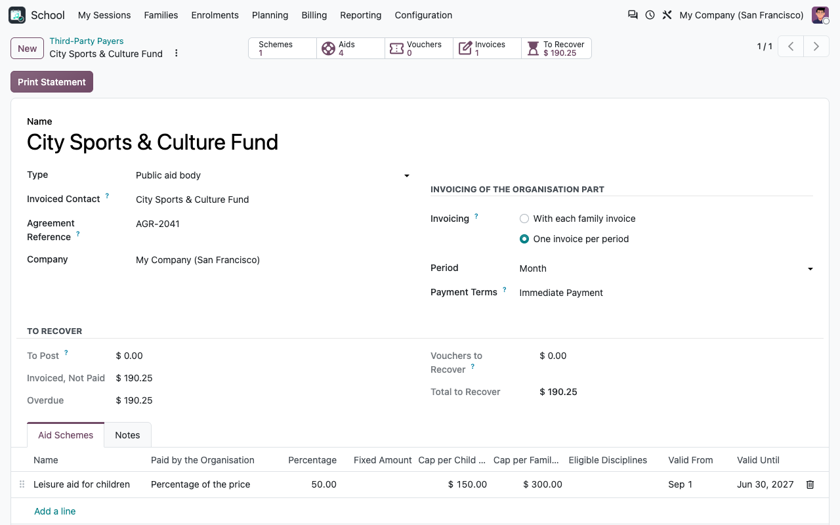Select With each family invoice option

pos(524,219)
